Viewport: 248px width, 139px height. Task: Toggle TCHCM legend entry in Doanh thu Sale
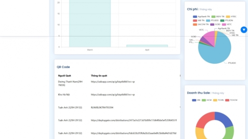tap(231, 100)
